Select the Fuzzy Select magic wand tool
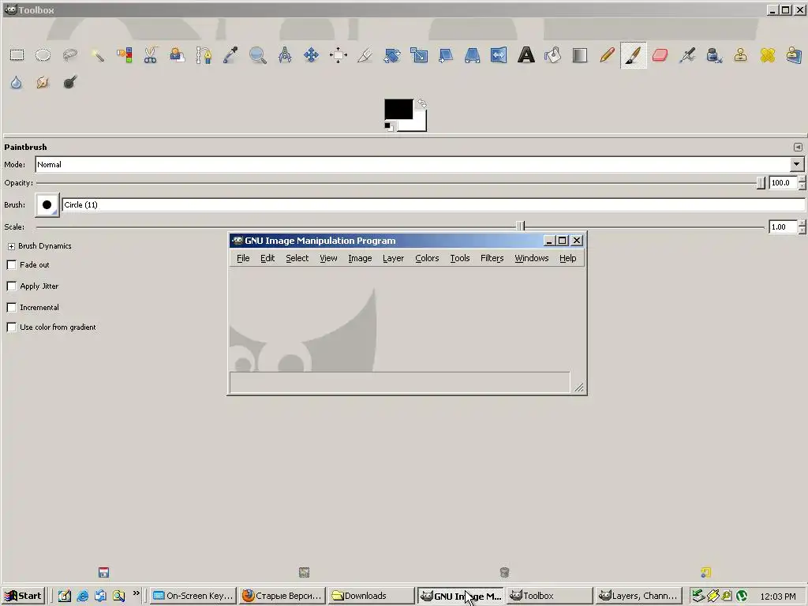Viewport: 808px width, 606px height. 97,55
